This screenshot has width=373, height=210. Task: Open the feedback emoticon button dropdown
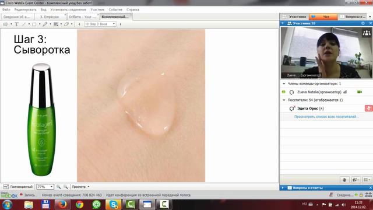pos(356,180)
